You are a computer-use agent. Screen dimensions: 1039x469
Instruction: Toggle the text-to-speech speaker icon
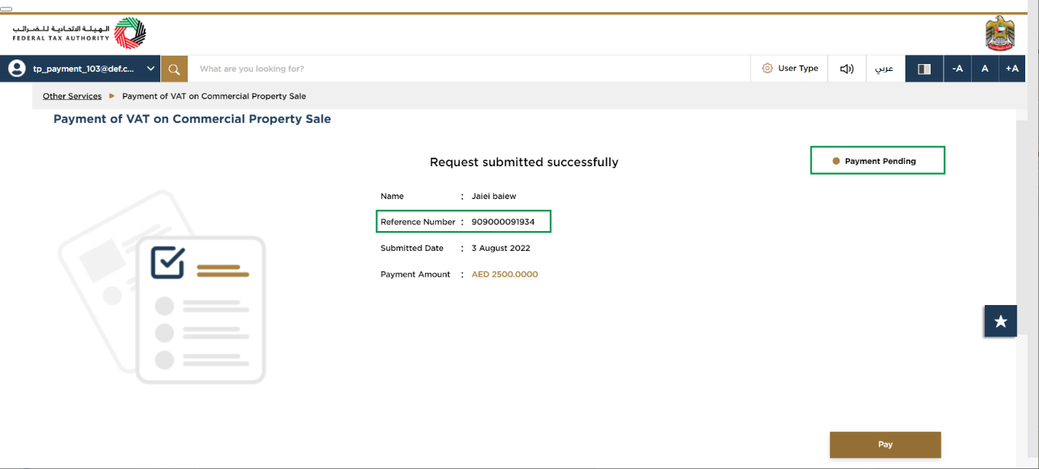[x=847, y=69]
